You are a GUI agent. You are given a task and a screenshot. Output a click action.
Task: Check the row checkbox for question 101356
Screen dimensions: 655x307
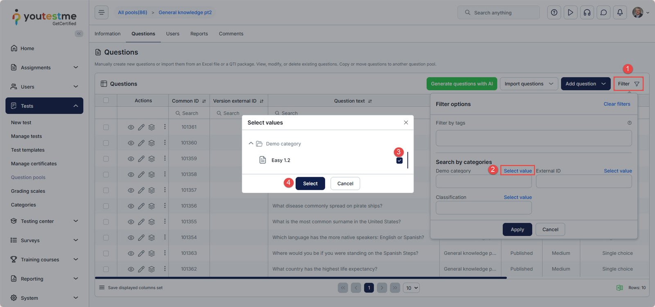(x=106, y=206)
